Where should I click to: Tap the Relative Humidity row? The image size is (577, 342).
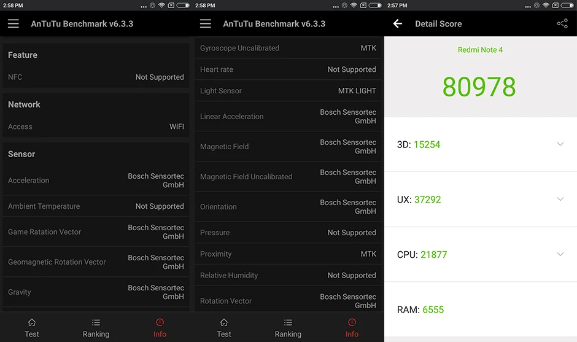coord(288,275)
